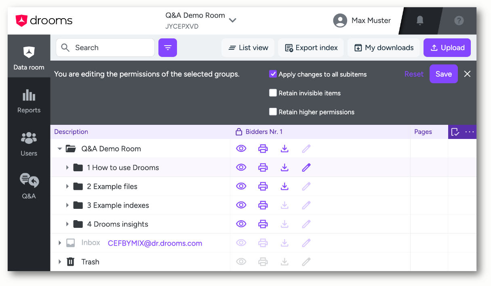Enable Retain invisible items checkbox
Screen dimensions: 491x286
pyautogui.click(x=273, y=93)
